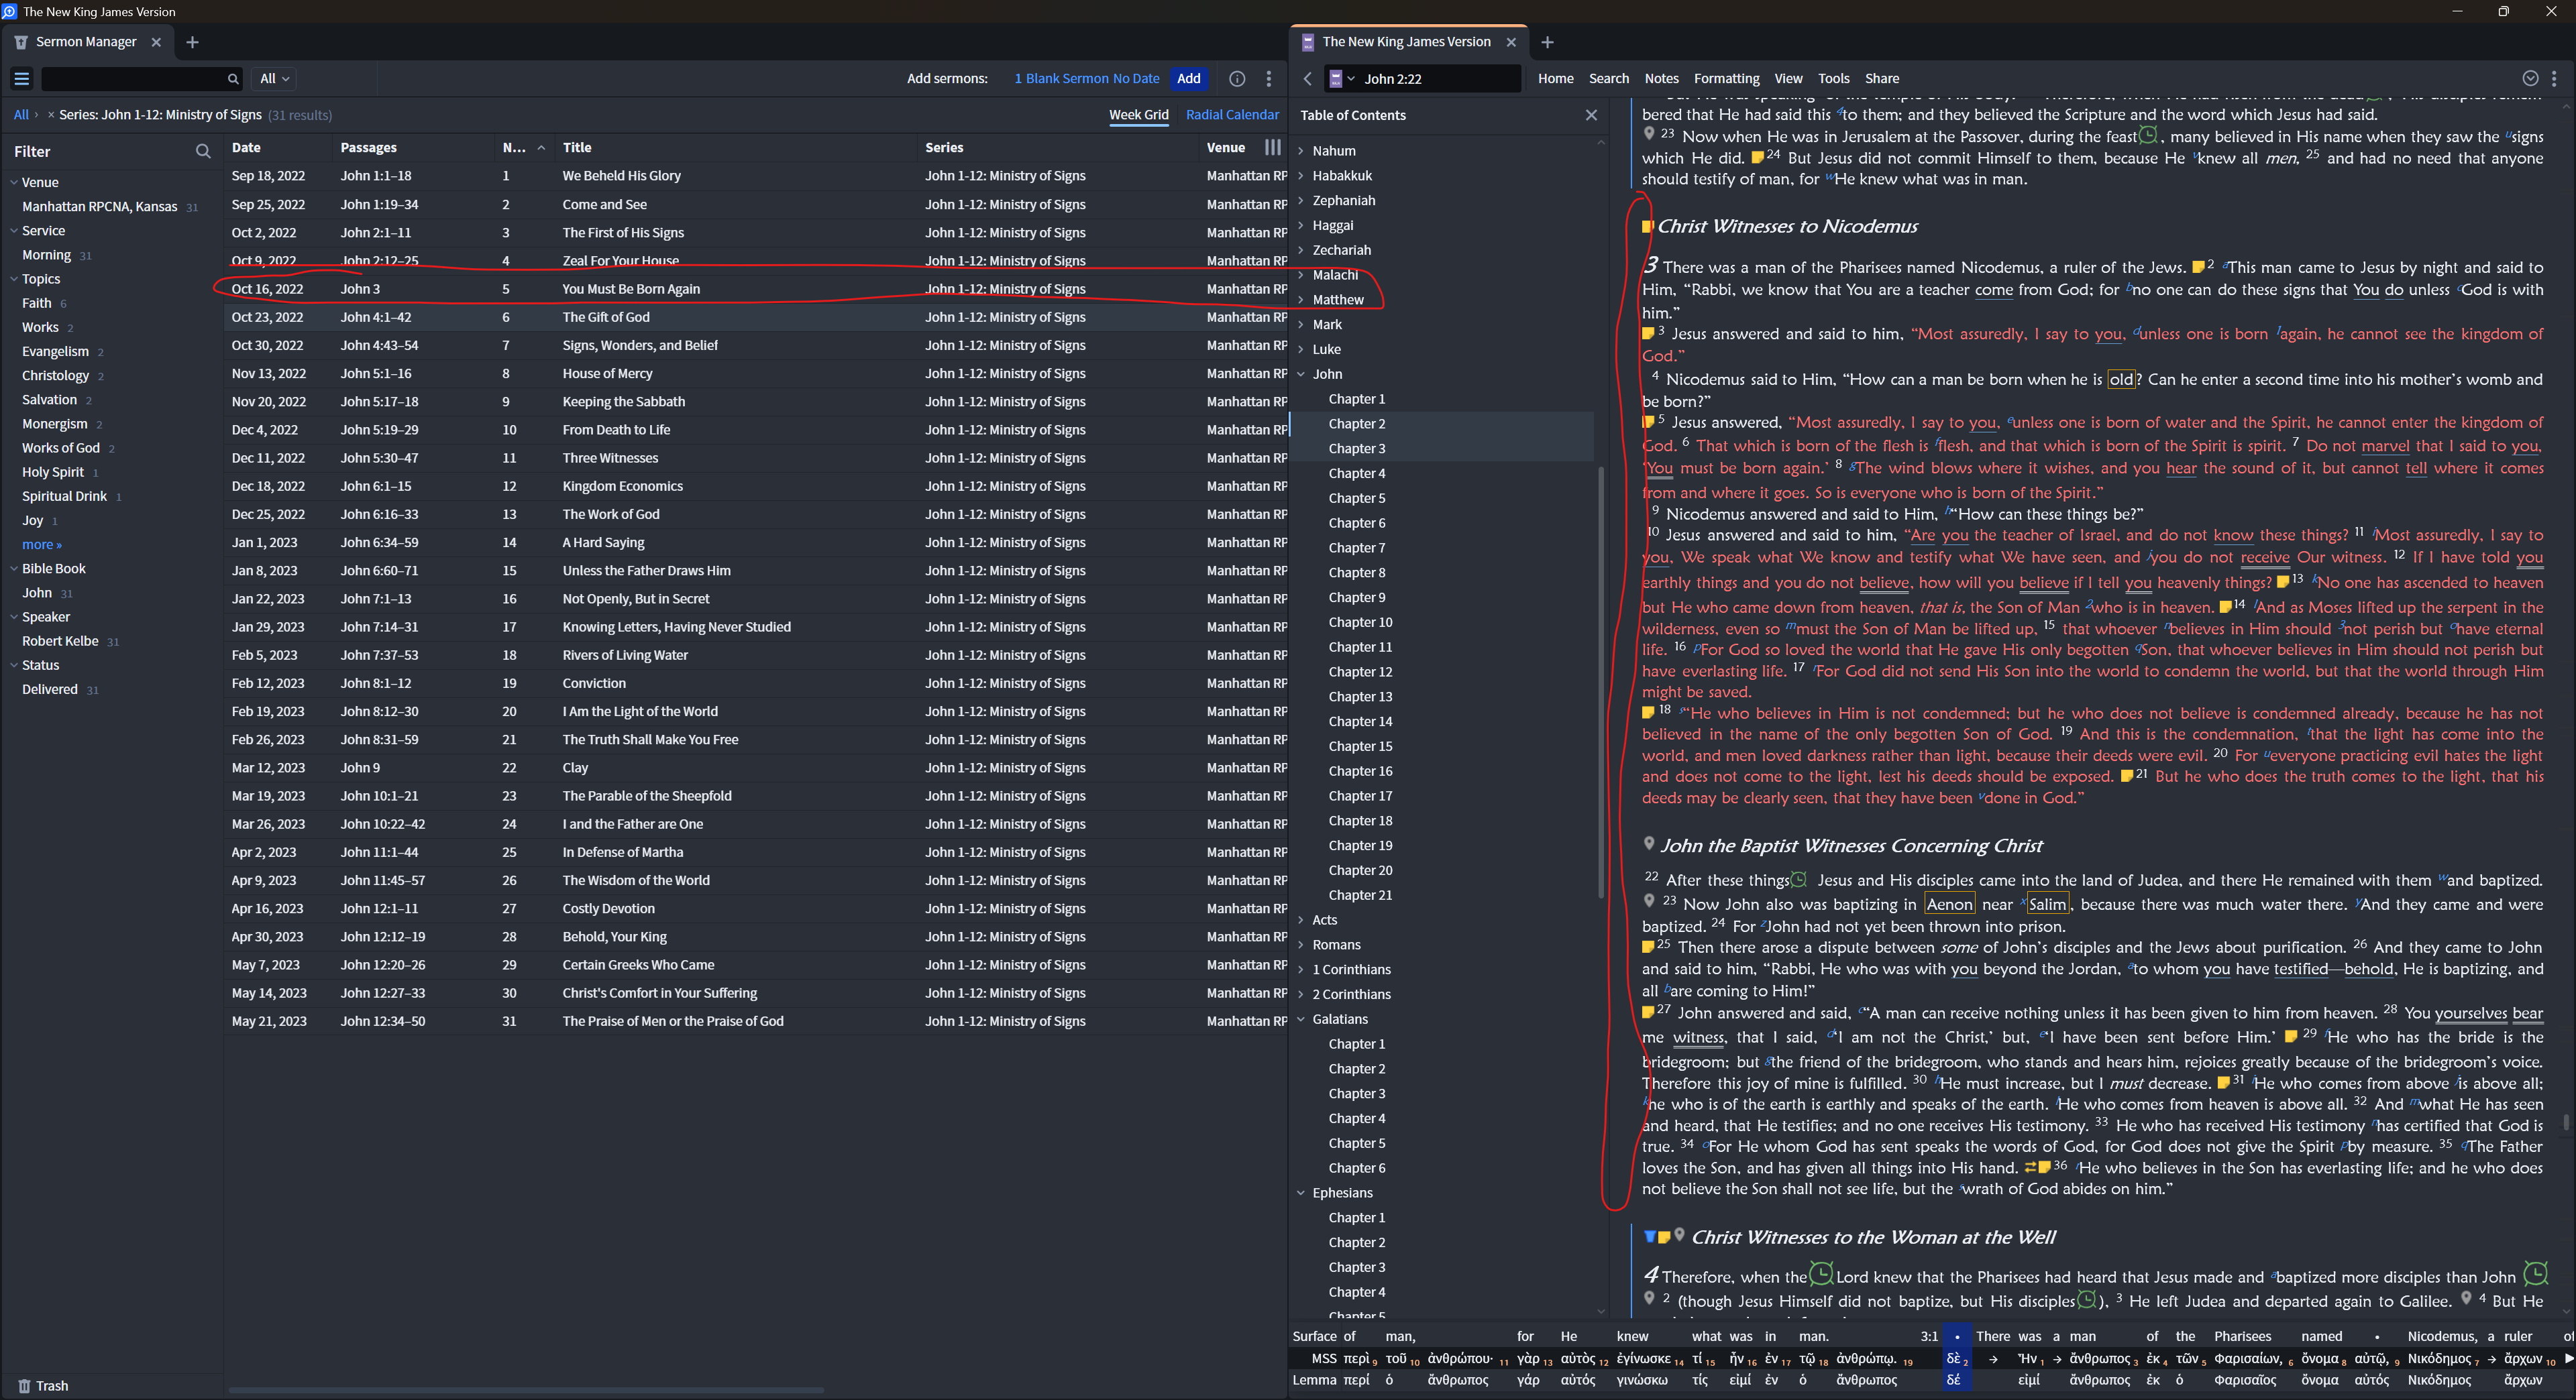Click the circled chevron icon in Bible toolbar
The width and height of the screenshot is (2576, 1400).
click(x=2530, y=79)
